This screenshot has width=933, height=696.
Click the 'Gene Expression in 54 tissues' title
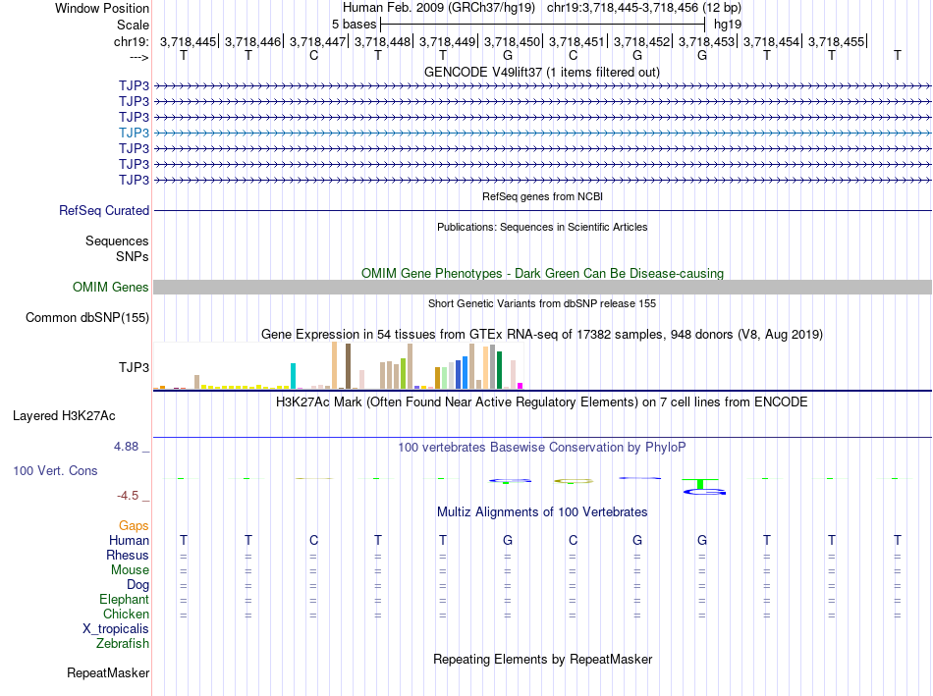(542, 335)
